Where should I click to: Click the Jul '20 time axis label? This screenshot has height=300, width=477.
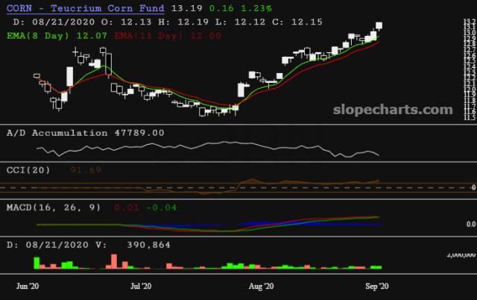coord(141,287)
